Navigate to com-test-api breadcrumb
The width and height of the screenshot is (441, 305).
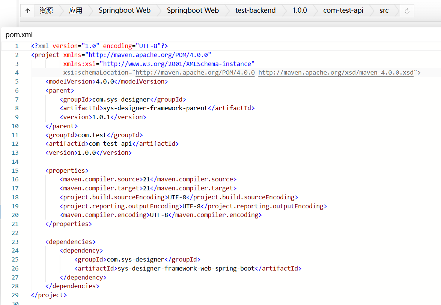(343, 10)
